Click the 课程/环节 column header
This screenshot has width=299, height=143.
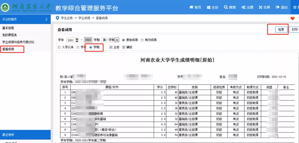(112, 87)
